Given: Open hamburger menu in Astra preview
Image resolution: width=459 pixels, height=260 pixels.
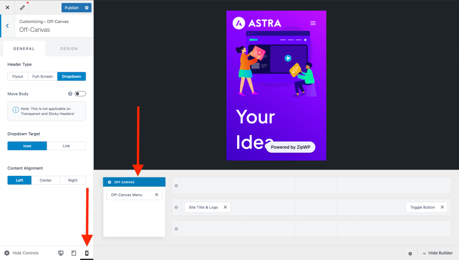Looking at the screenshot, I should pyautogui.click(x=313, y=23).
